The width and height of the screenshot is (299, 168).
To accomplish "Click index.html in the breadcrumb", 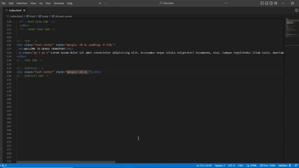I will (x=16, y=16).
